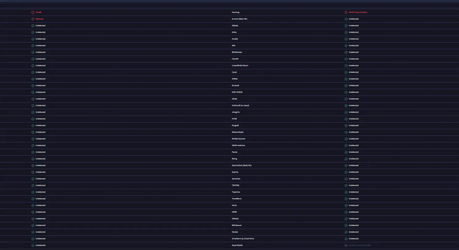Click the 'Alibaba' vendor name

235,26
